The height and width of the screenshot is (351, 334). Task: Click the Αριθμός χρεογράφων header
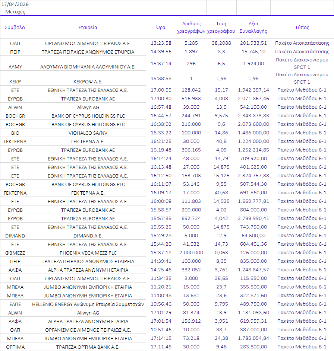tap(191, 27)
